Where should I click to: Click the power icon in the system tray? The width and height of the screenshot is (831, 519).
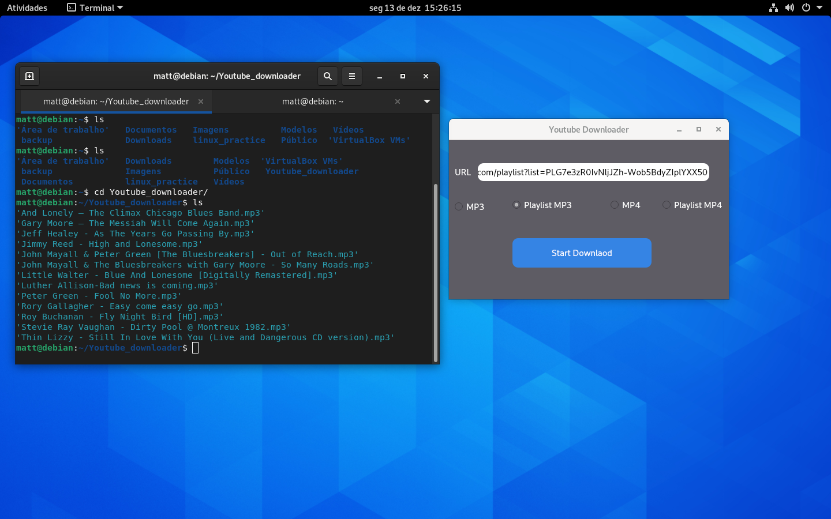(x=806, y=7)
